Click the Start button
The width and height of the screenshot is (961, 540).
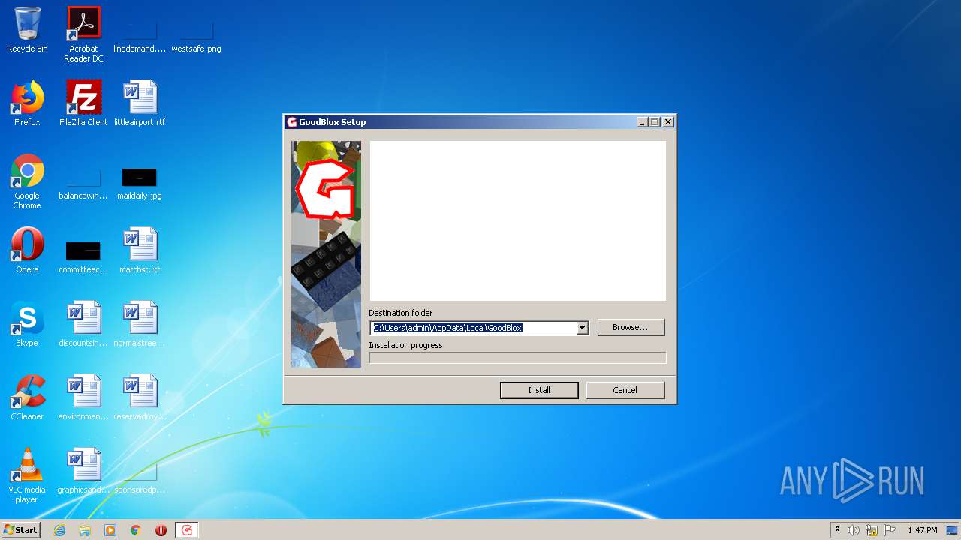click(20, 530)
